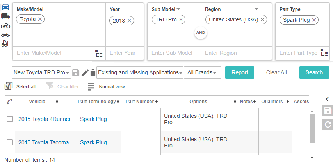The height and width of the screenshot is (163, 333).
Task: Click the Enter Year field
Action: point(125,53)
